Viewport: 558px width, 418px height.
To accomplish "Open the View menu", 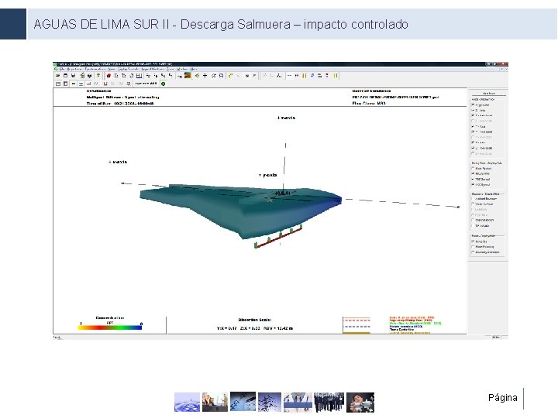I will pyautogui.click(x=112, y=69).
